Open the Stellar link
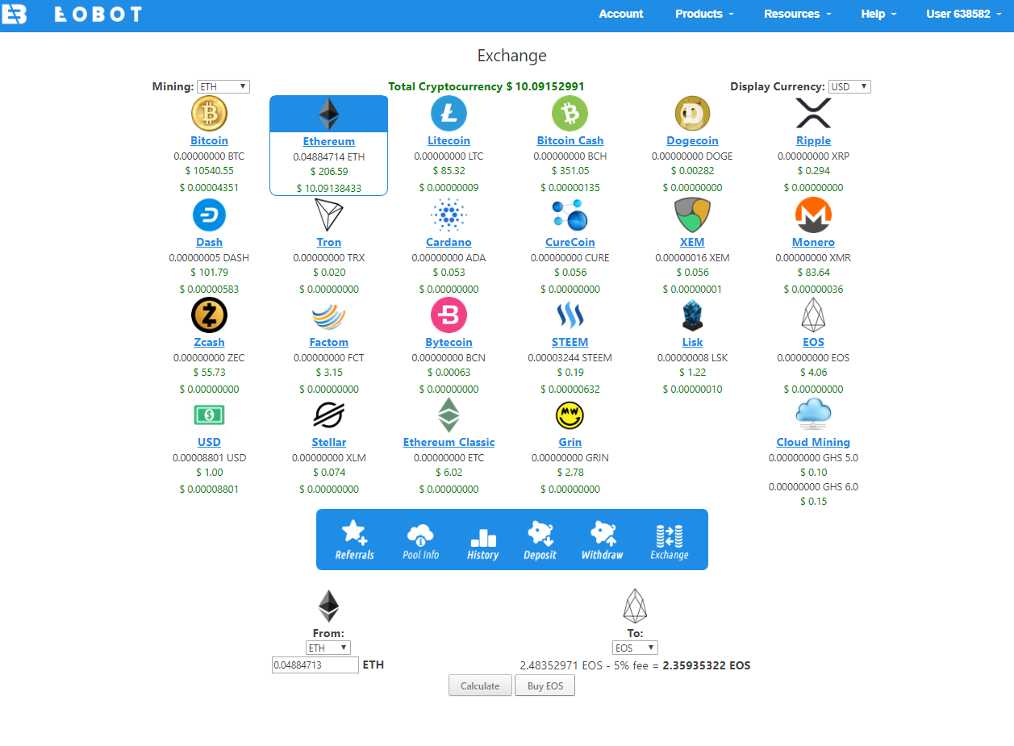The image size is (1014, 746). (328, 443)
